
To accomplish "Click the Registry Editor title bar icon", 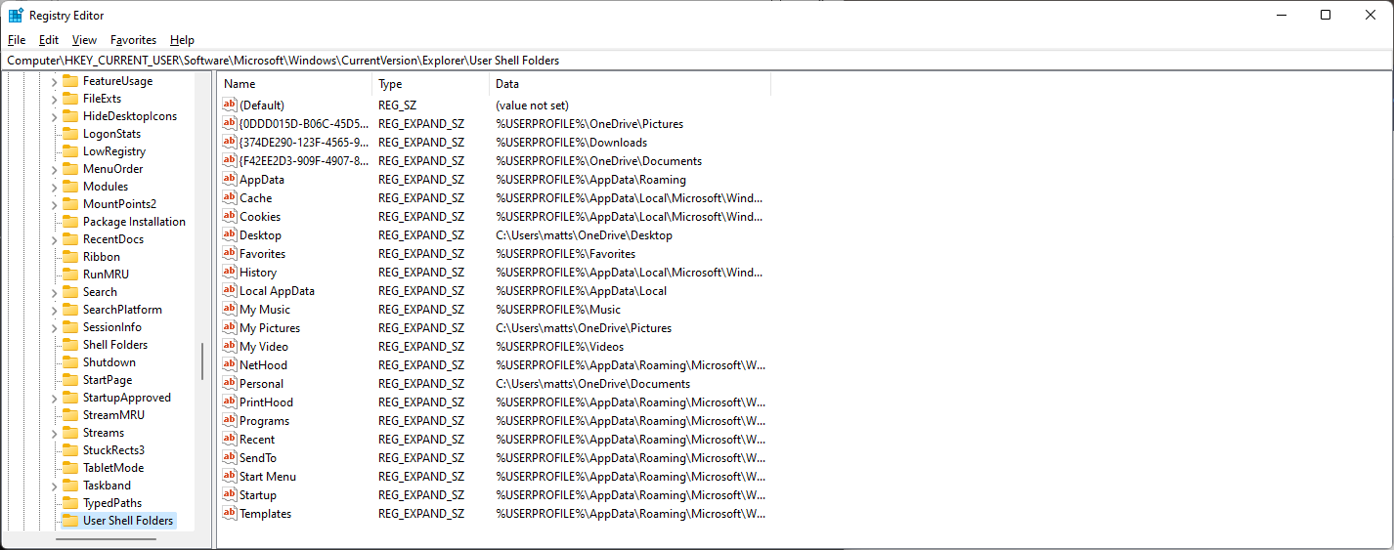I will coord(16,15).
